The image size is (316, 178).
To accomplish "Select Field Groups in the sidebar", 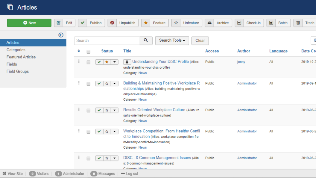I will point(18,71).
